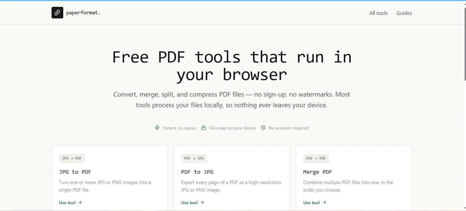
Task: Click the shield check No account icon
Action: pyautogui.click(x=263, y=128)
